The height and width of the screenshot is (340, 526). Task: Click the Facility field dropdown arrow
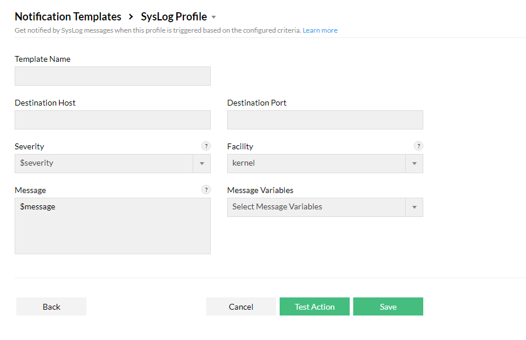click(x=414, y=163)
